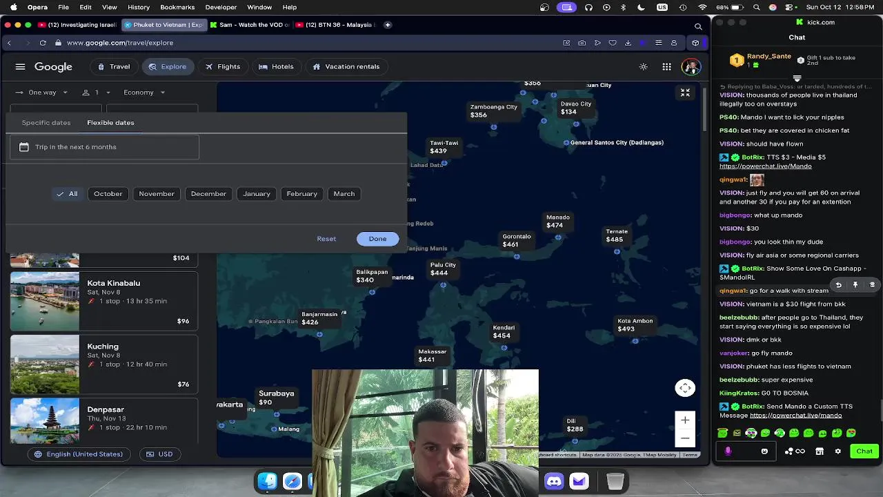Viewport: 883px width, 497px height.
Task: Open the Google apps grid icon
Action: 666,67
